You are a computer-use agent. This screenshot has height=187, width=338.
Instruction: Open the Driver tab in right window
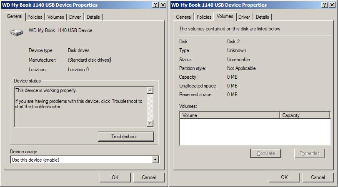[x=244, y=17]
